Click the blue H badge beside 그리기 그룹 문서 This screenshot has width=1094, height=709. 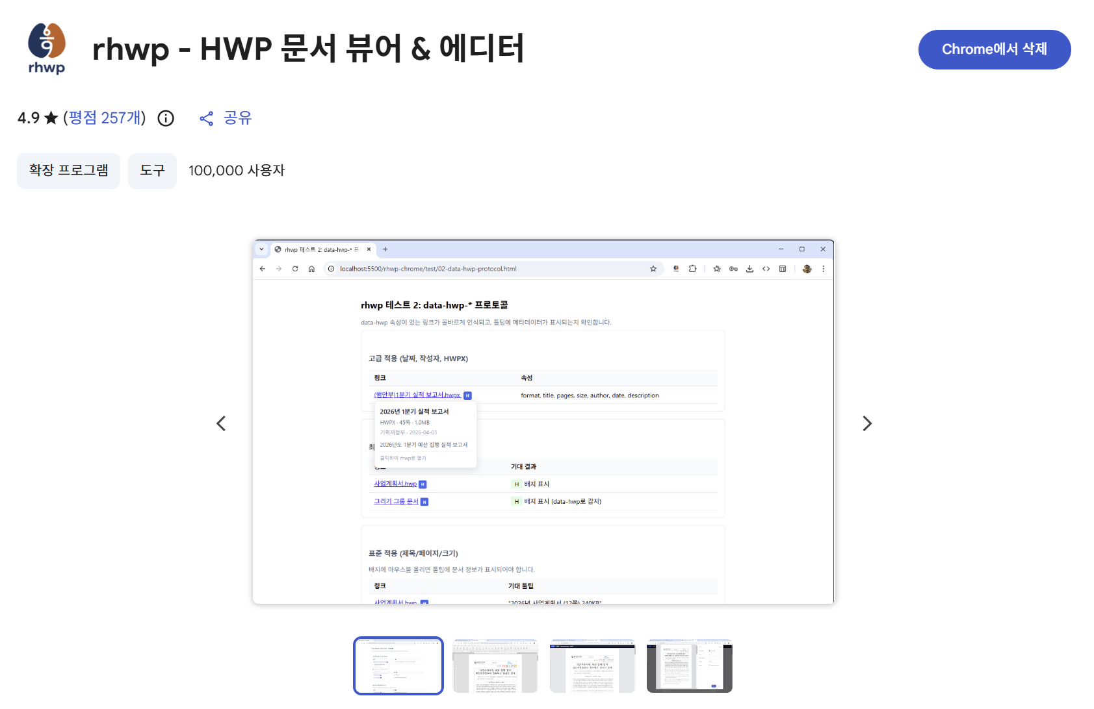424,502
